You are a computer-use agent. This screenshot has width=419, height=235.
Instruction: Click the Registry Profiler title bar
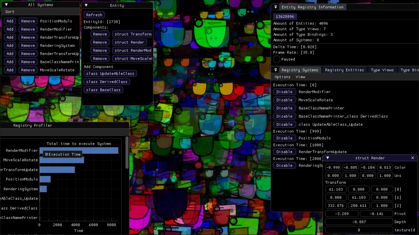[x=65, y=125]
